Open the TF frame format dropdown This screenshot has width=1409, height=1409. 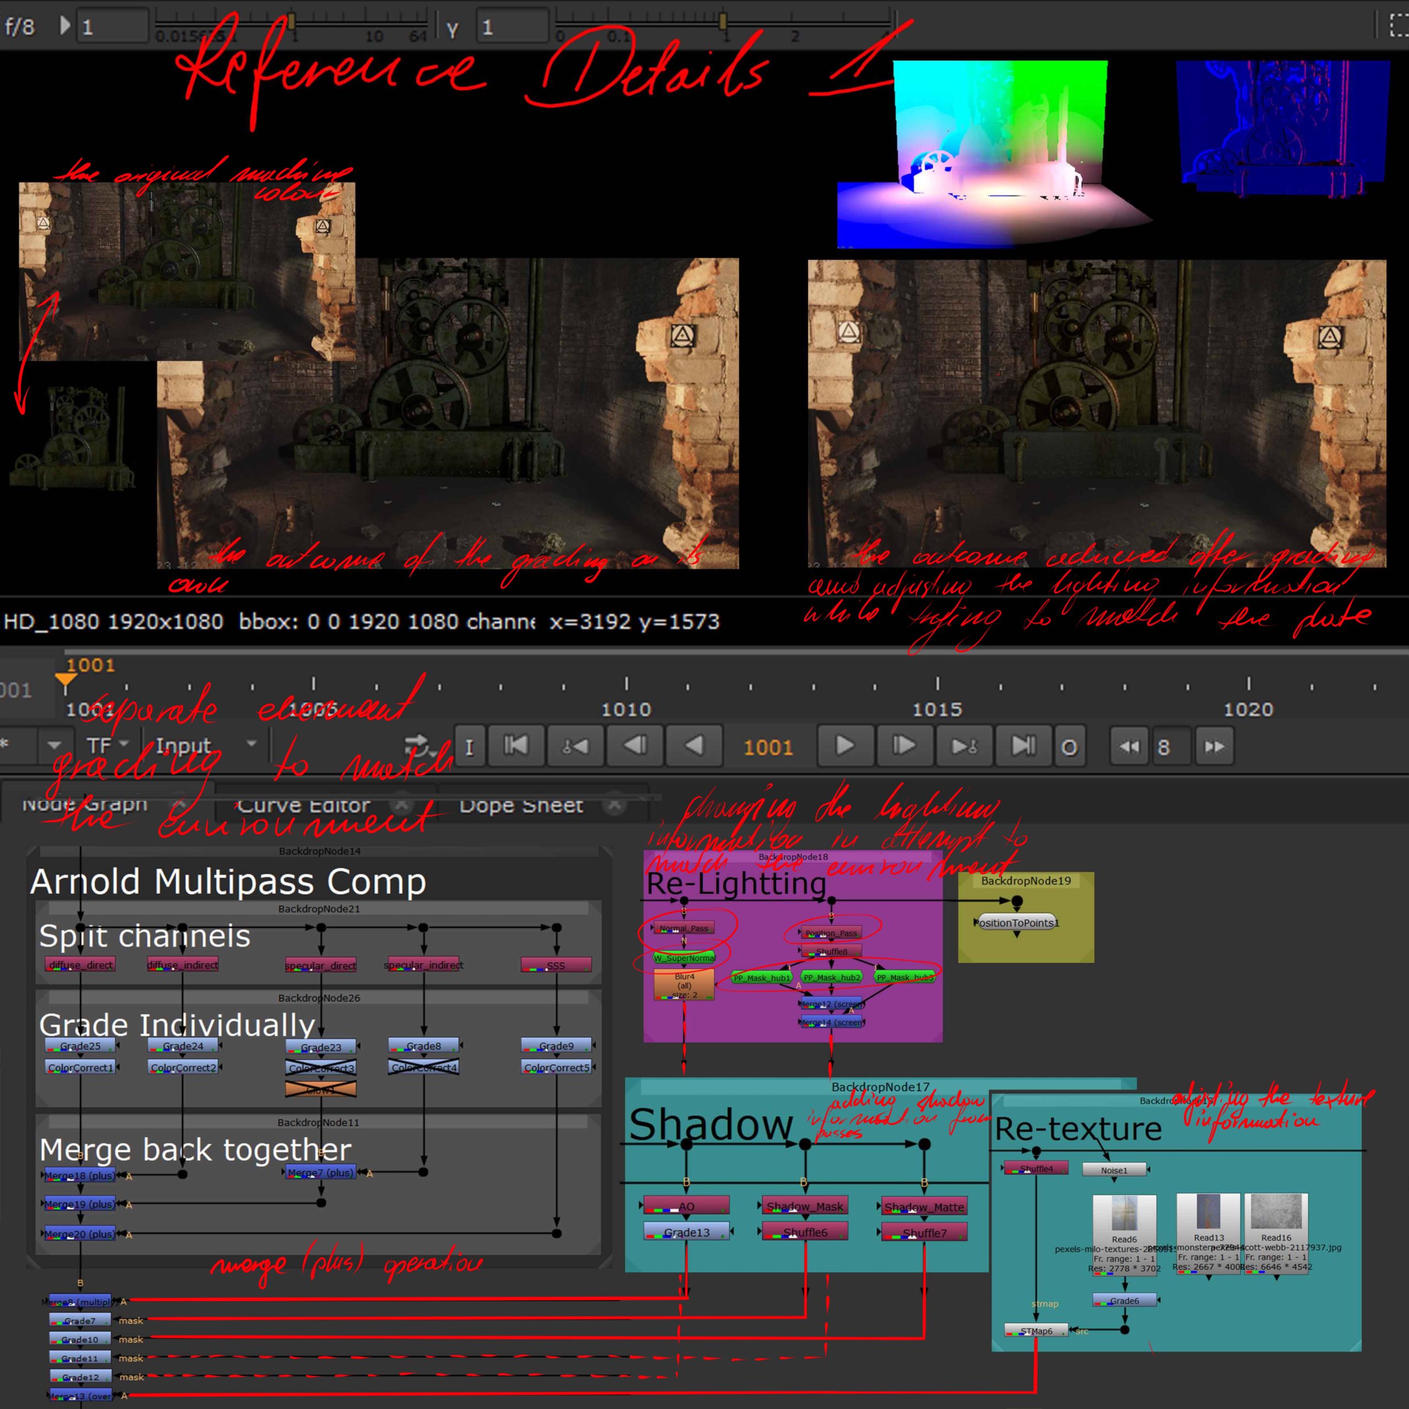(107, 745)
